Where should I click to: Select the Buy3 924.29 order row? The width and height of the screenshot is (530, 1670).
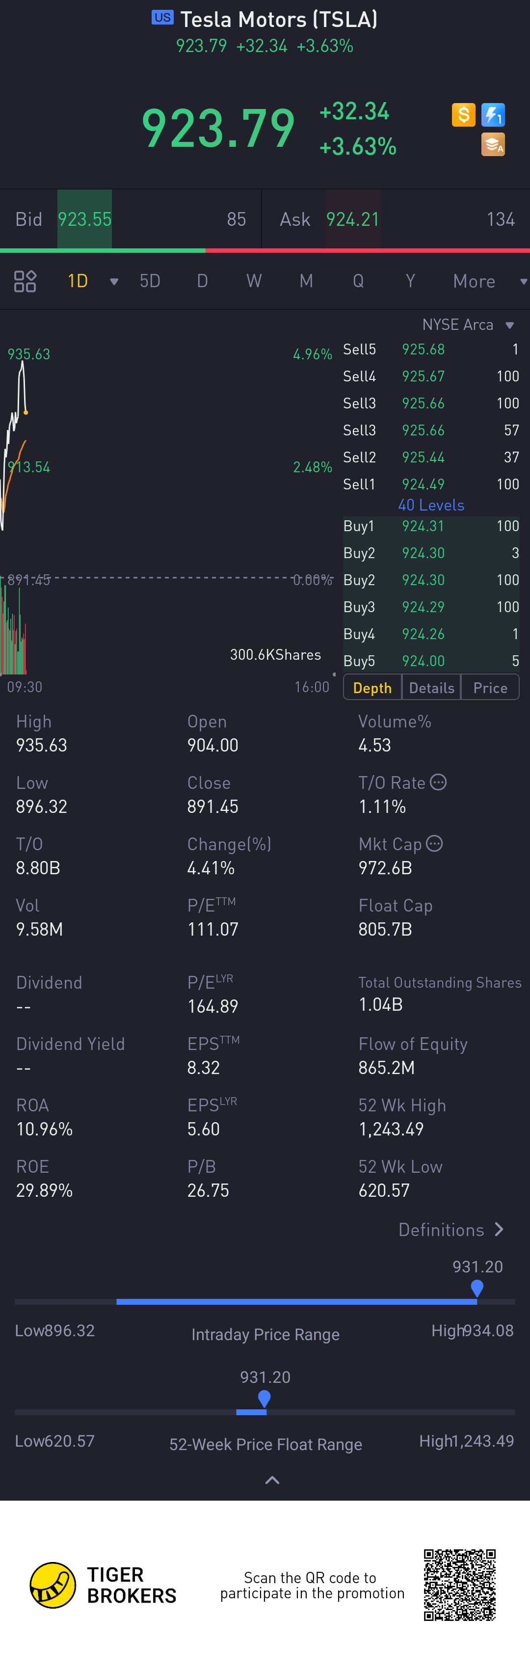431,607
